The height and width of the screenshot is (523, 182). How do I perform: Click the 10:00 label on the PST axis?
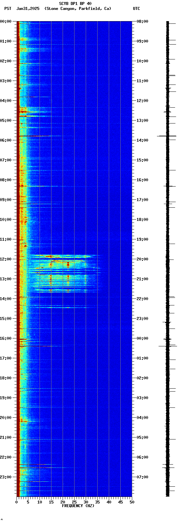coord(6,220)
